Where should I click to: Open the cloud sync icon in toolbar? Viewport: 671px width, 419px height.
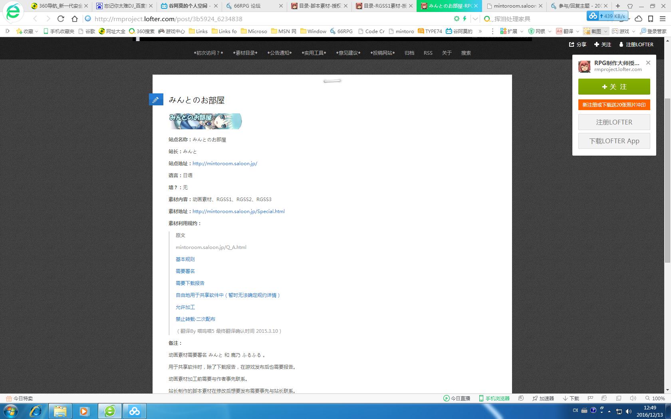click(639, 19)
